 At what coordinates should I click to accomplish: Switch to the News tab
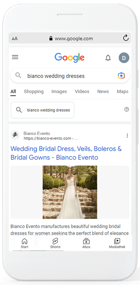coord(103,92)
